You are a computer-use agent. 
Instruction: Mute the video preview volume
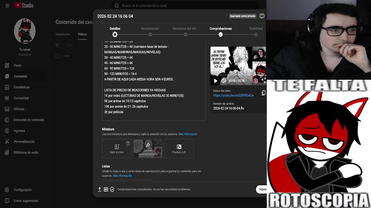point(224,81)
